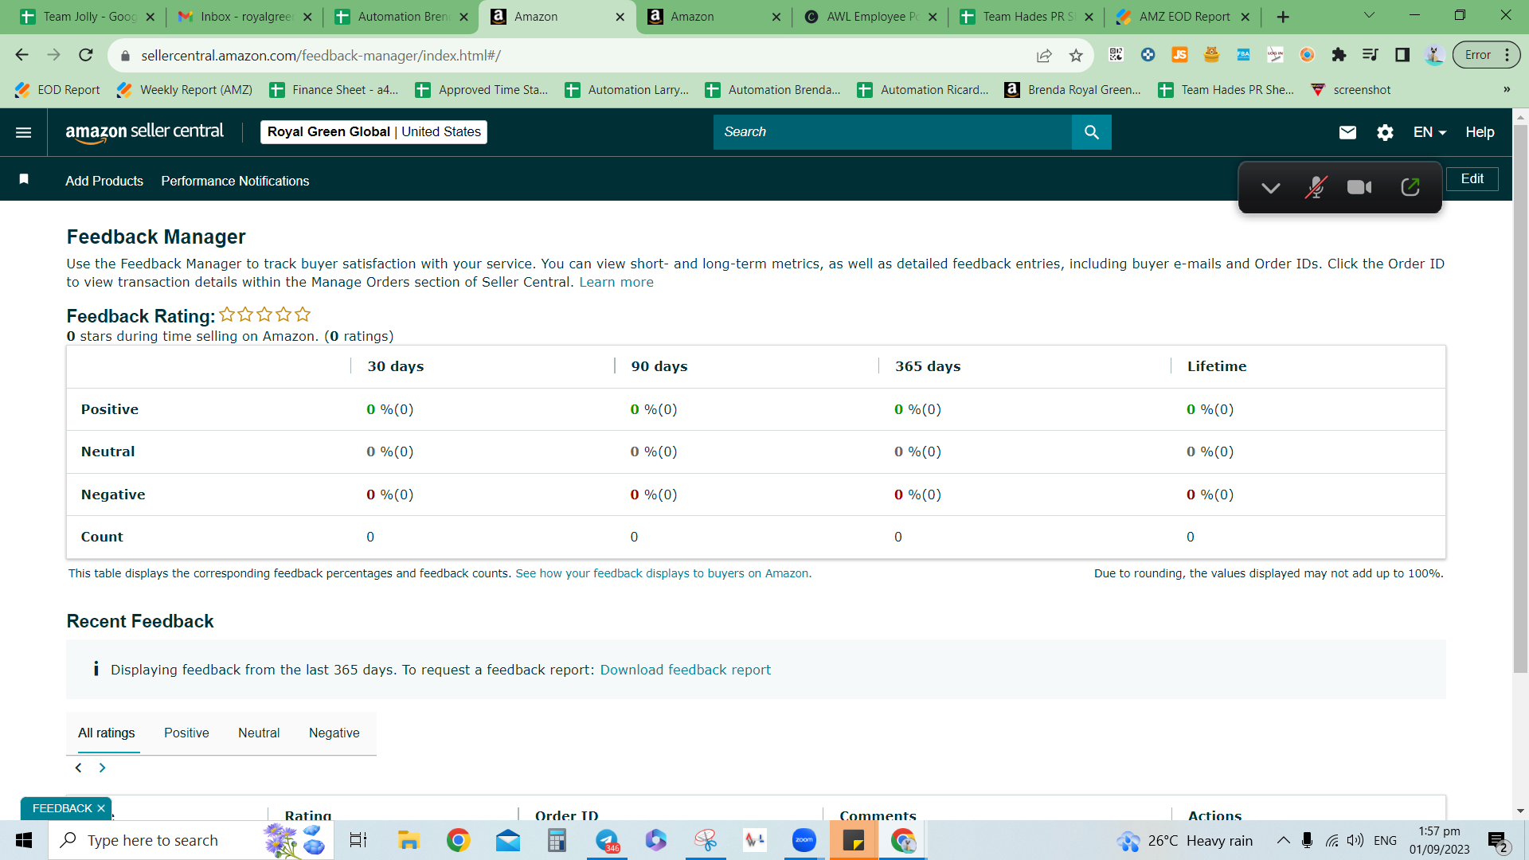The image size is (1529, 860).
Task: Go to next feedback page arrow
Action: tap(102, 768)
